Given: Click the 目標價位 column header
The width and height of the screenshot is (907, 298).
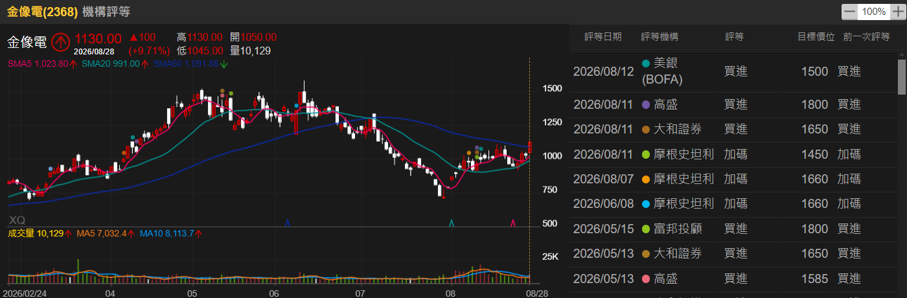Looking at the screenshot, I should coord(816,37).
